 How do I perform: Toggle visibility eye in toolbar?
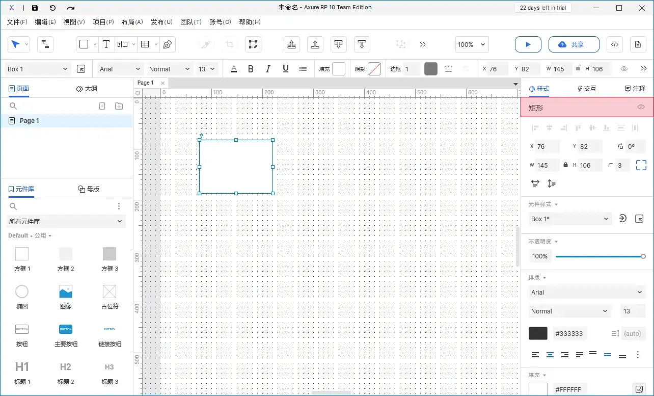click(624, 69)
